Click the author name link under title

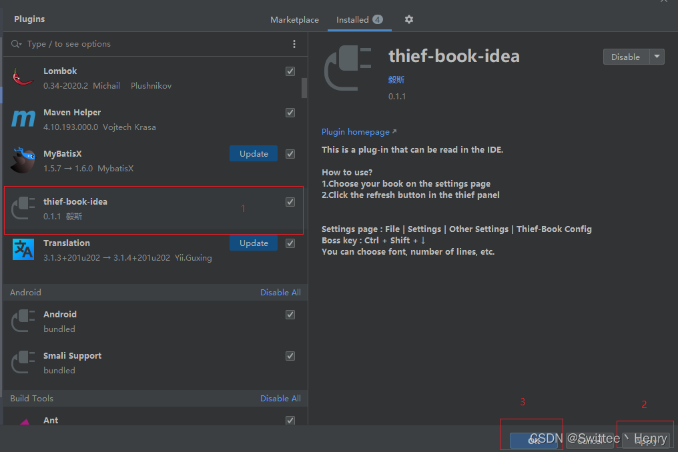396,79
